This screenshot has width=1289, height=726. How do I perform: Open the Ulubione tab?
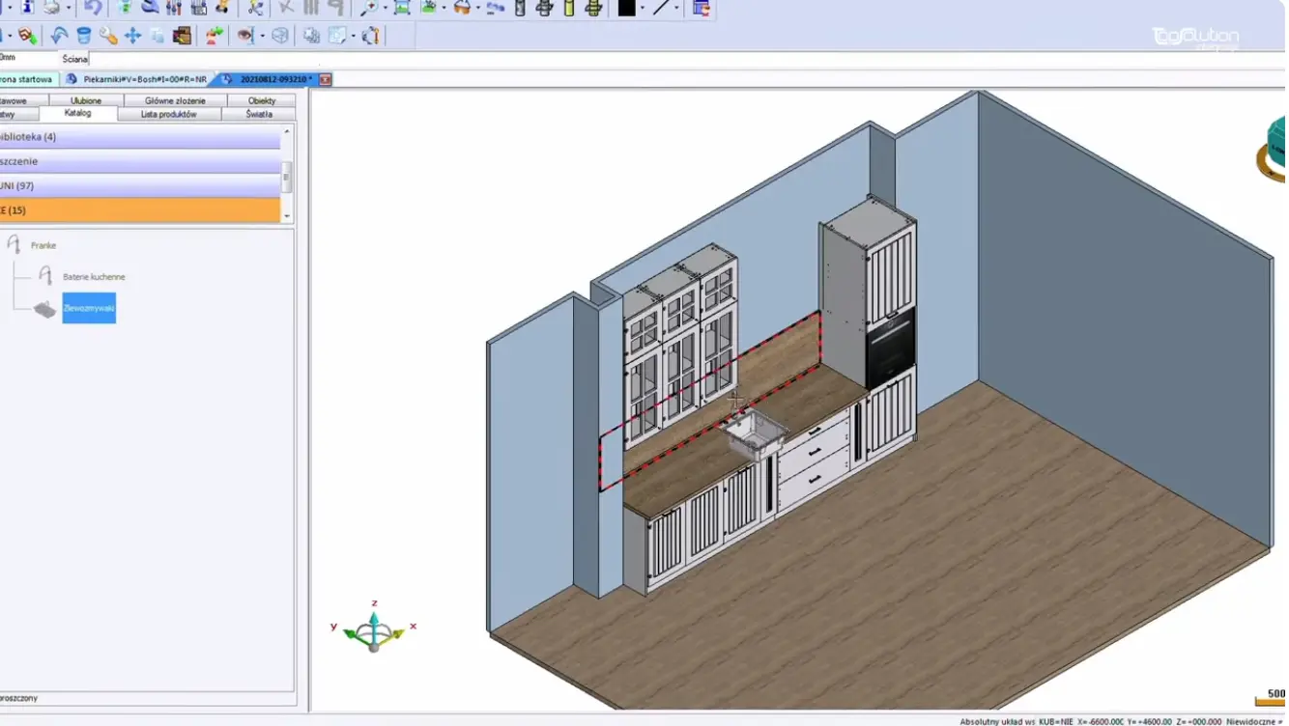(86, 100)
